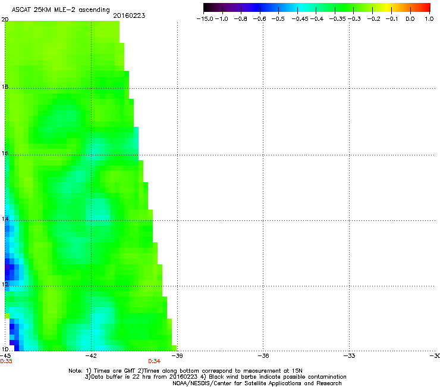440x387 pixels.
Task: Click the red time label D:34
Action: tap(155, 361)
